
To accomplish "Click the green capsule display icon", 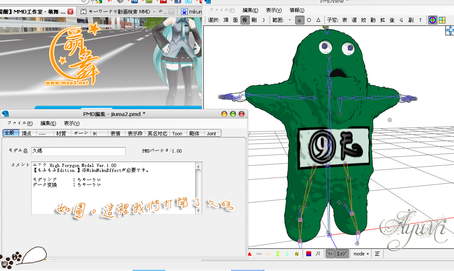I will tap(278, 254).
